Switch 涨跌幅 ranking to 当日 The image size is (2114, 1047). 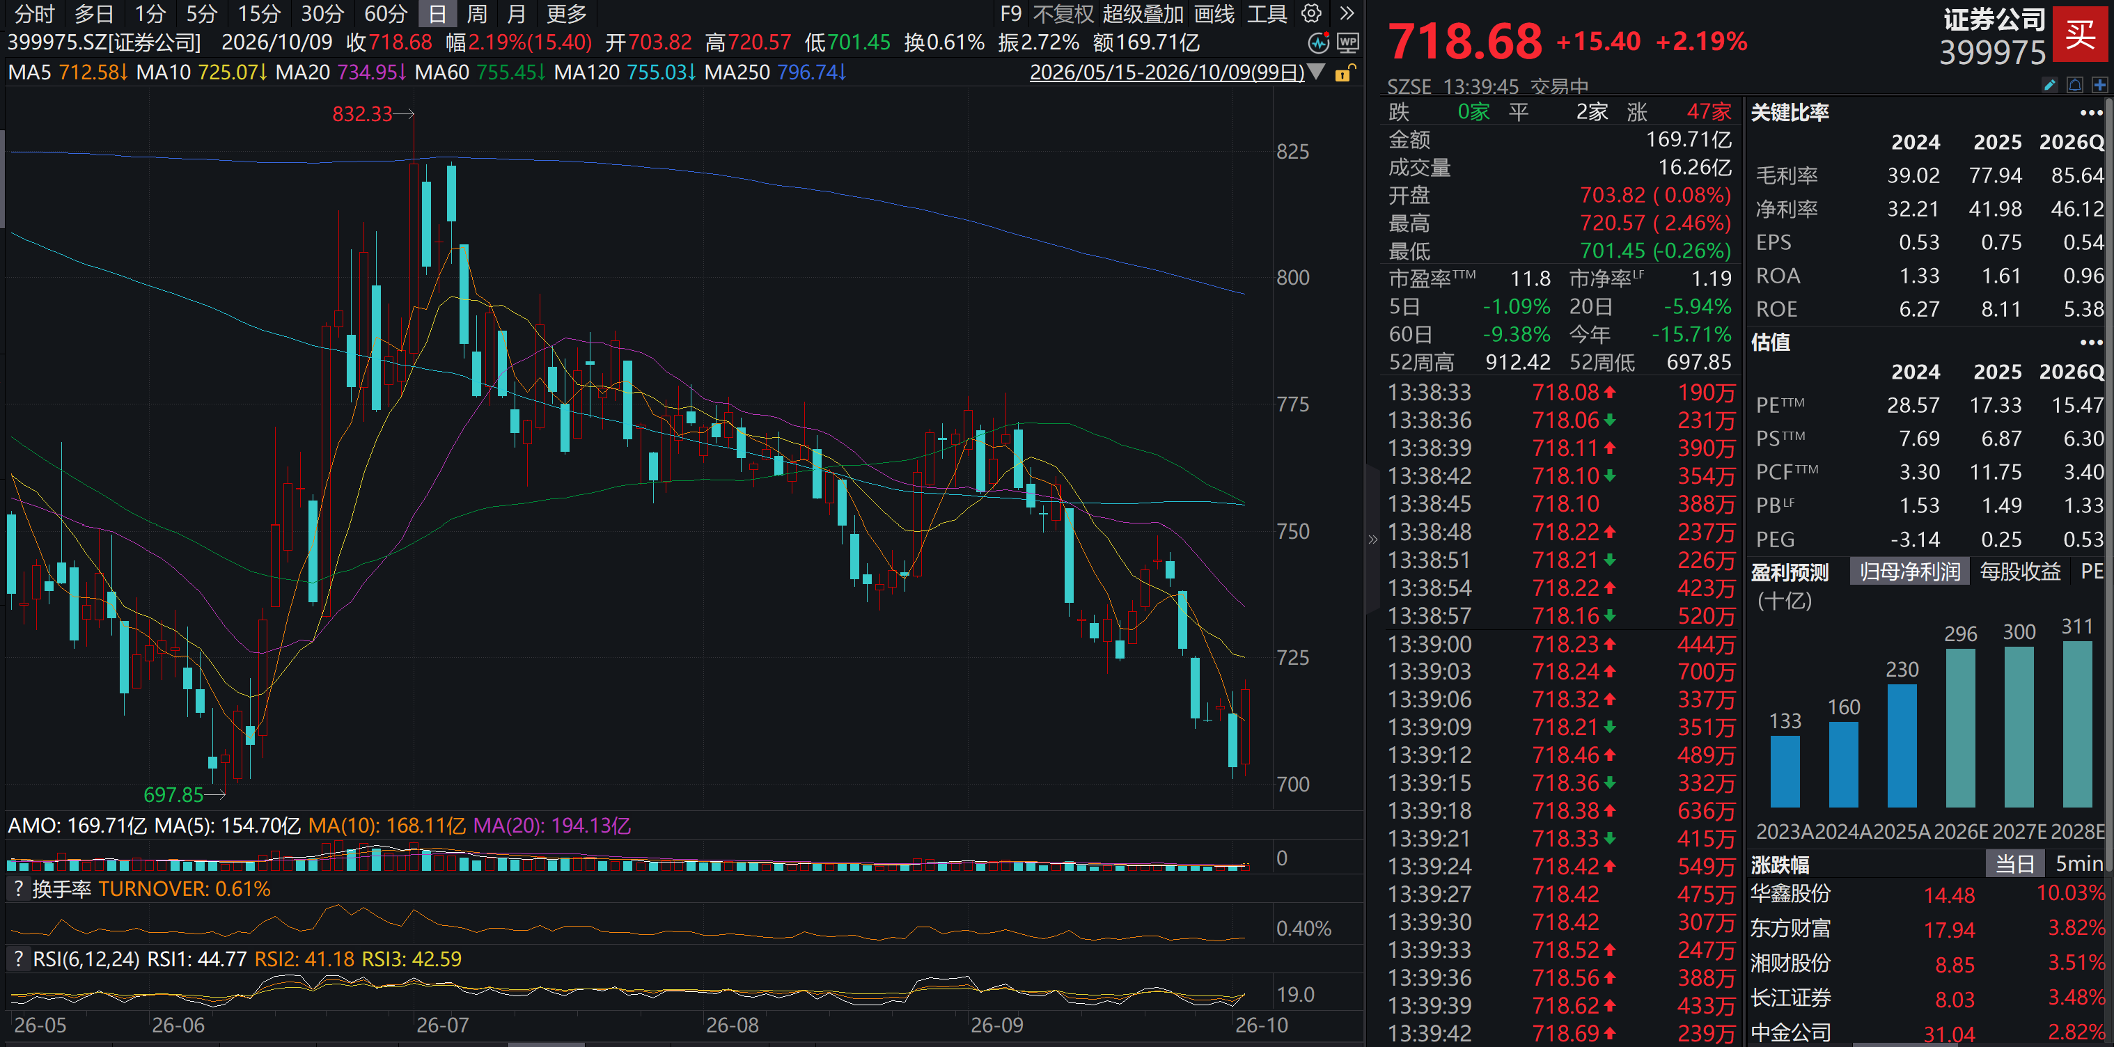(2014, 864)
